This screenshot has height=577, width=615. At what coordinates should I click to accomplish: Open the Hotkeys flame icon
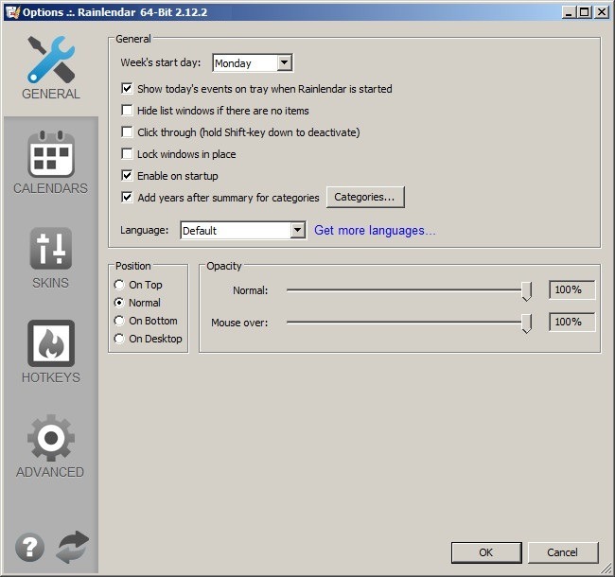(50, 343)
